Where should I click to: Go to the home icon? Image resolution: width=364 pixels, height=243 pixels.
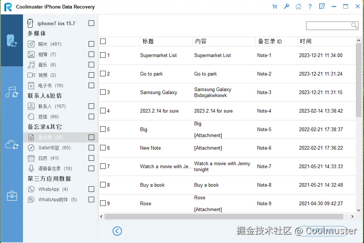coord(298,7)
